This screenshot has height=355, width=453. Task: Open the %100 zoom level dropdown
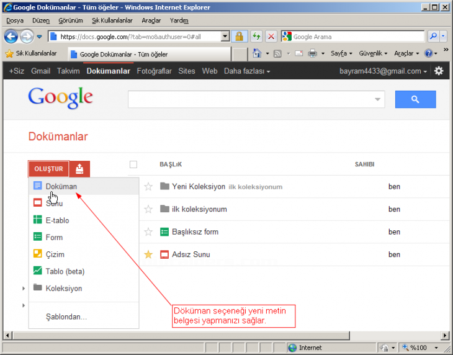point(436,348)
